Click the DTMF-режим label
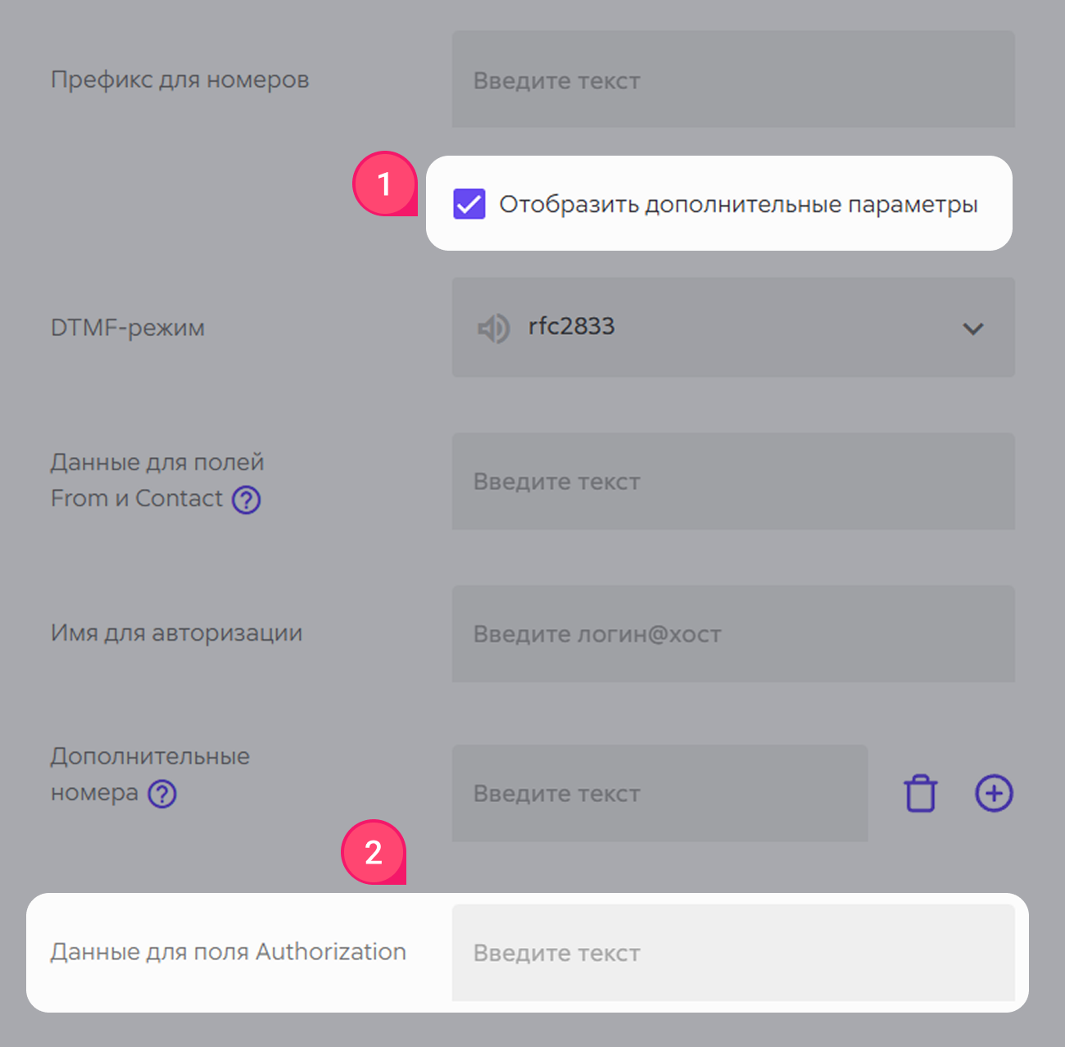This screenshot has height=1047, width=1065. click(x=128, y=328)
